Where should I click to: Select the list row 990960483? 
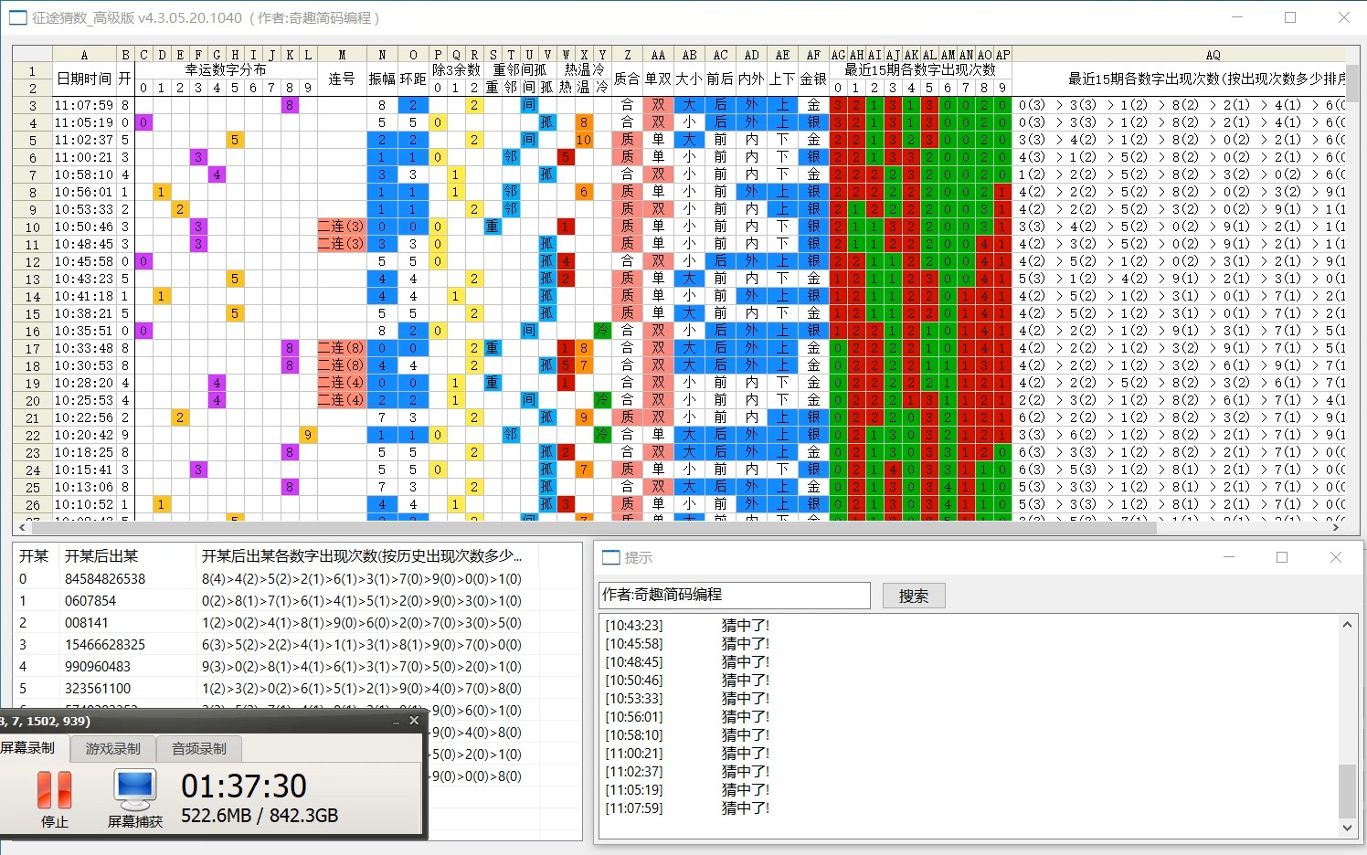(x=297, y=667)
